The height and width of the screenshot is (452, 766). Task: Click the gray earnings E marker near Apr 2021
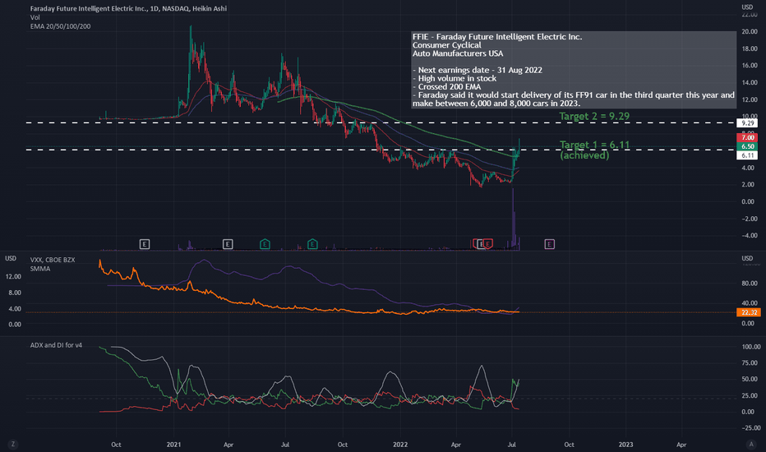228,244
